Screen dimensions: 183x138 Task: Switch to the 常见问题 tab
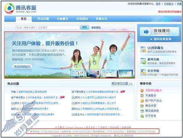tap(43, 19)
